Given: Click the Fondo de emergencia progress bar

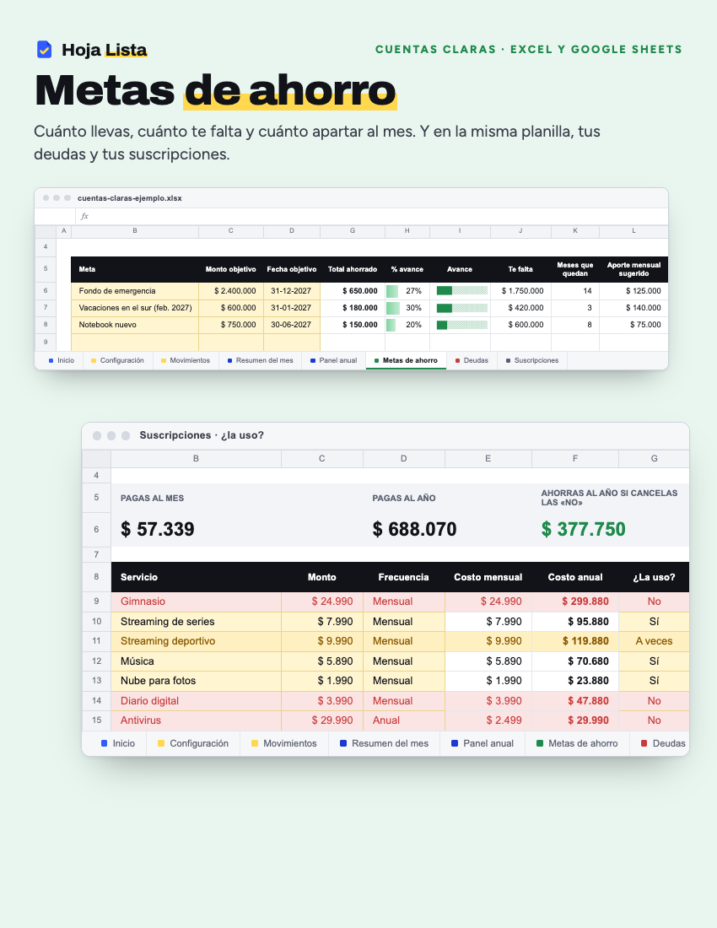Looking at the screenshot, I should (462, 290).
